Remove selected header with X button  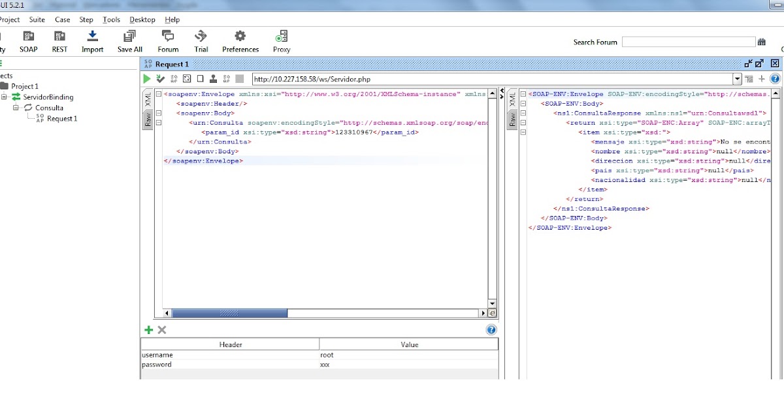point(161,329)
